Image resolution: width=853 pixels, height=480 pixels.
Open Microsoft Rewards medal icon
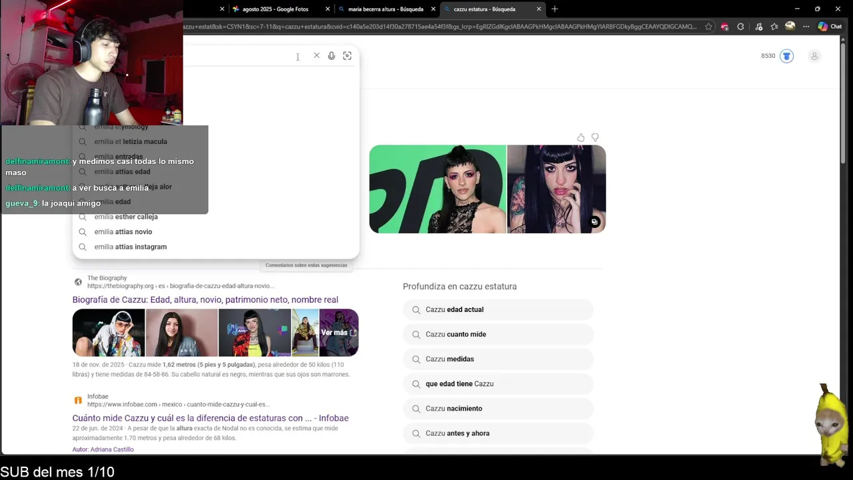(x=787, y=56)
